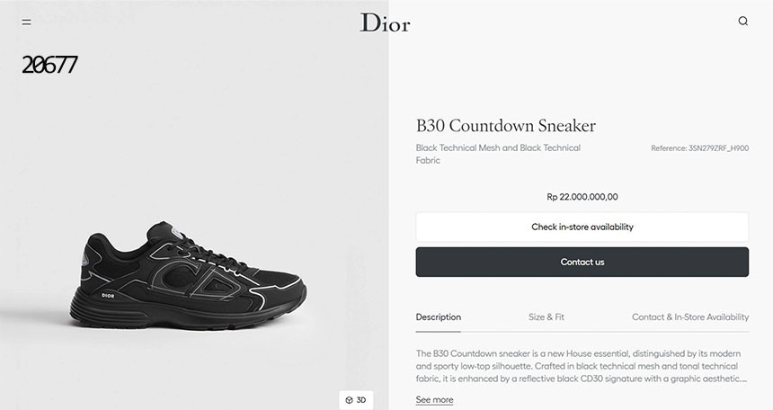Screen dimensions: 773x410
Task: Click the Rp 22.000.000,00 price
Action: pyautogui.click(x=582, y=197)
